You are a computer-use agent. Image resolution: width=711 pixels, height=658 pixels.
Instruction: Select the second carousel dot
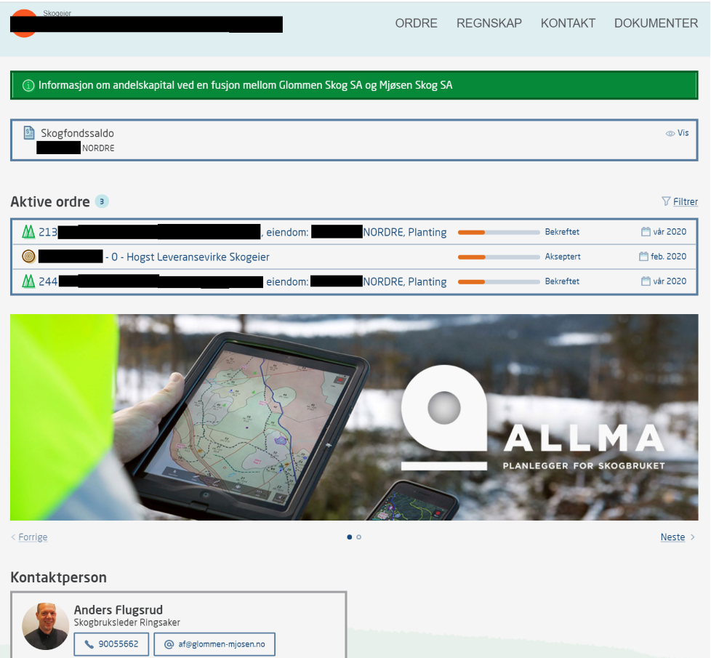pyautogui.click(x=358, y=537)
